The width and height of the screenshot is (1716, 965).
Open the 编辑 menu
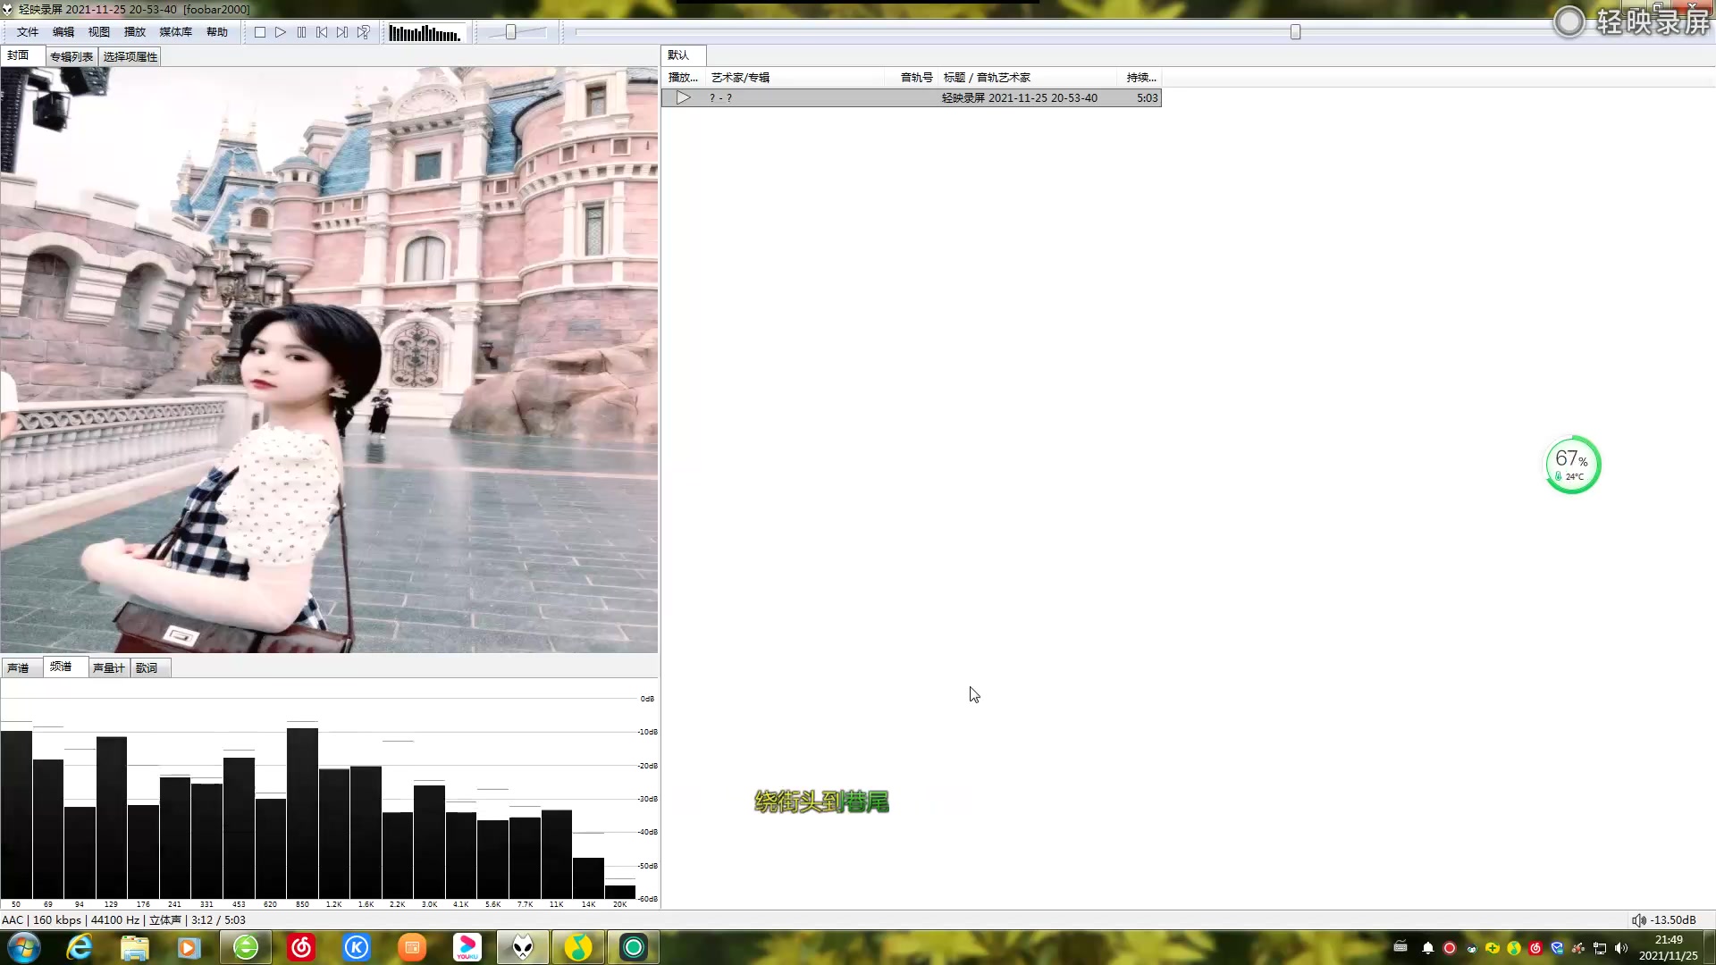click(x=63, y=32)
